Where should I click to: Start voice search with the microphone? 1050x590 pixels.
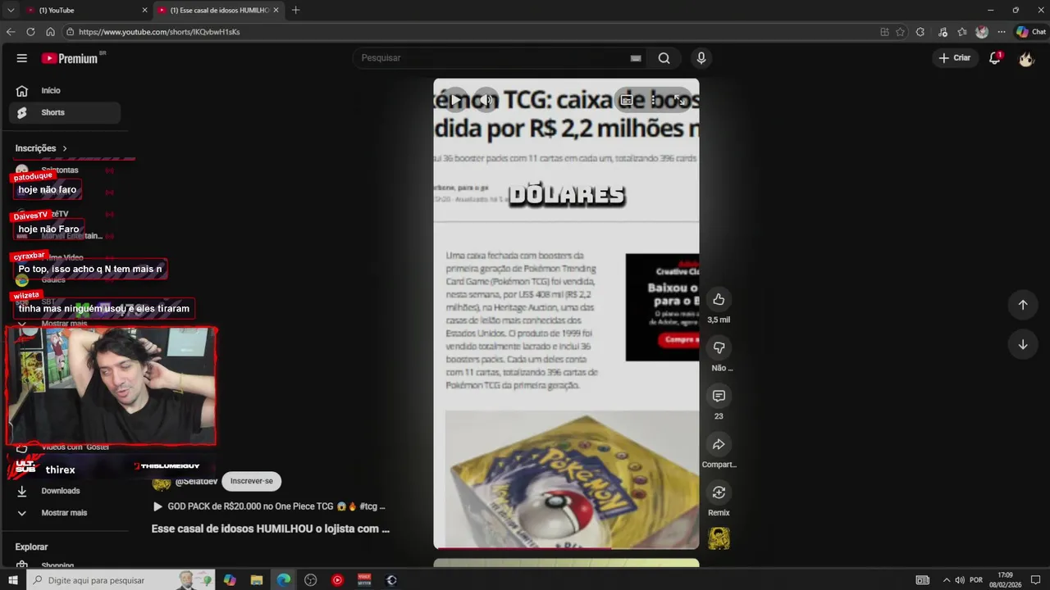(701, 58)
